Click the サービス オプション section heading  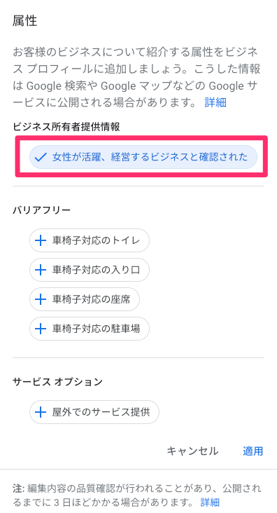pos(57,381)
